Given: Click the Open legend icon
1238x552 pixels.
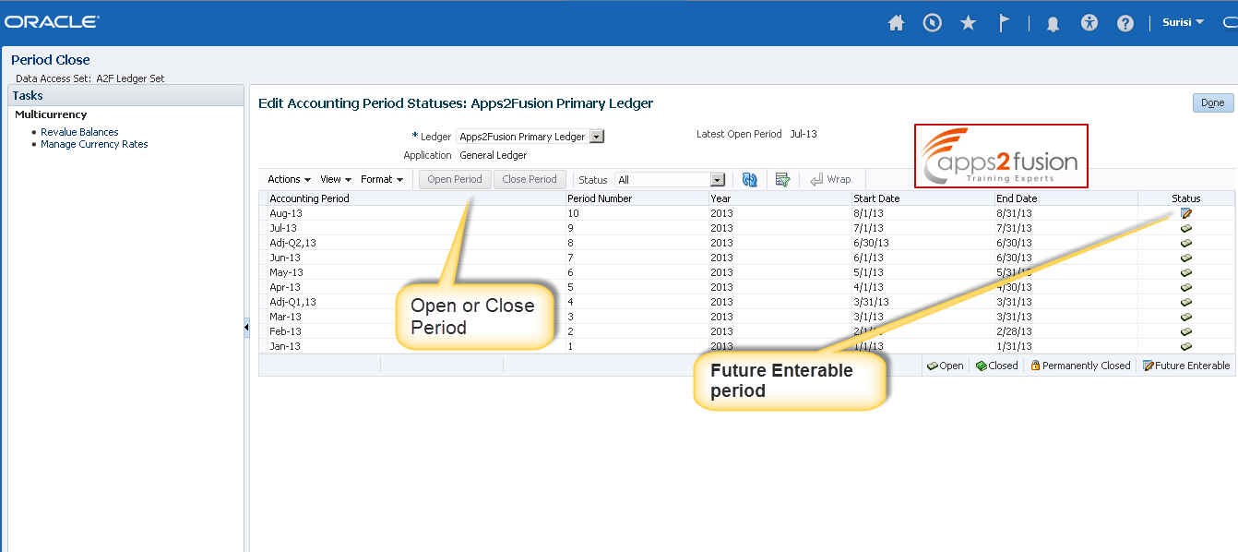Looking at the screenshot, I should (933, 366).
